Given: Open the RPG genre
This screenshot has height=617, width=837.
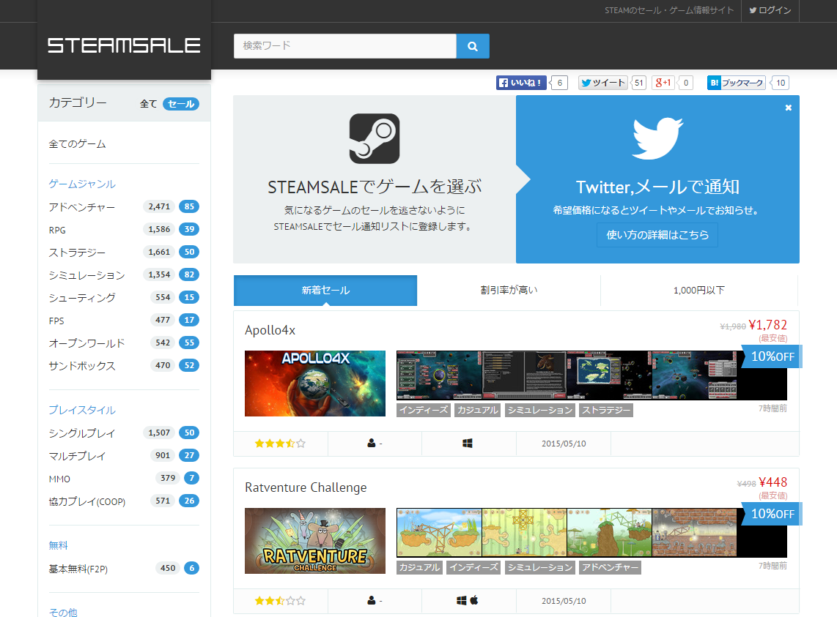Looking at the screenshot, I should (57, 230).
